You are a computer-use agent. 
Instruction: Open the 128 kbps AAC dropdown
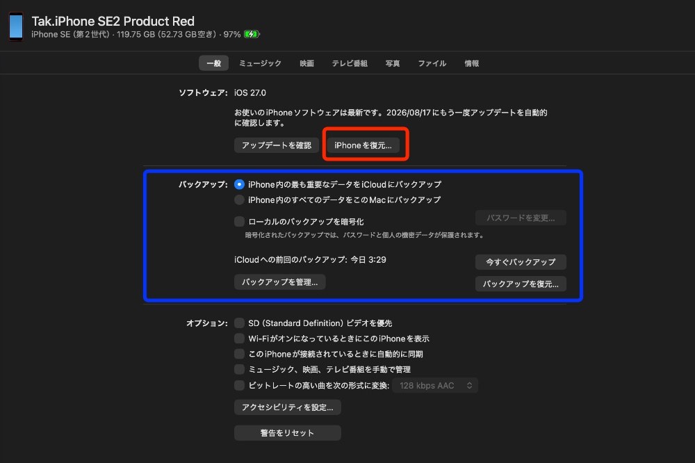point(435,385)
